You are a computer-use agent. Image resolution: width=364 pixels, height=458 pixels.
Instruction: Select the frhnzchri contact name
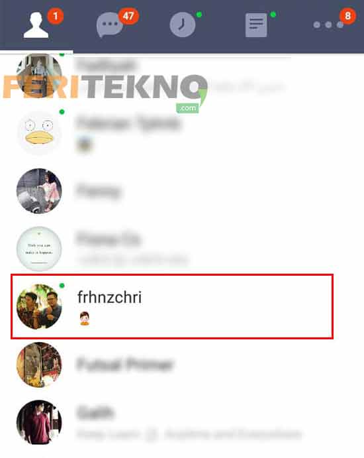click(109, 298)
